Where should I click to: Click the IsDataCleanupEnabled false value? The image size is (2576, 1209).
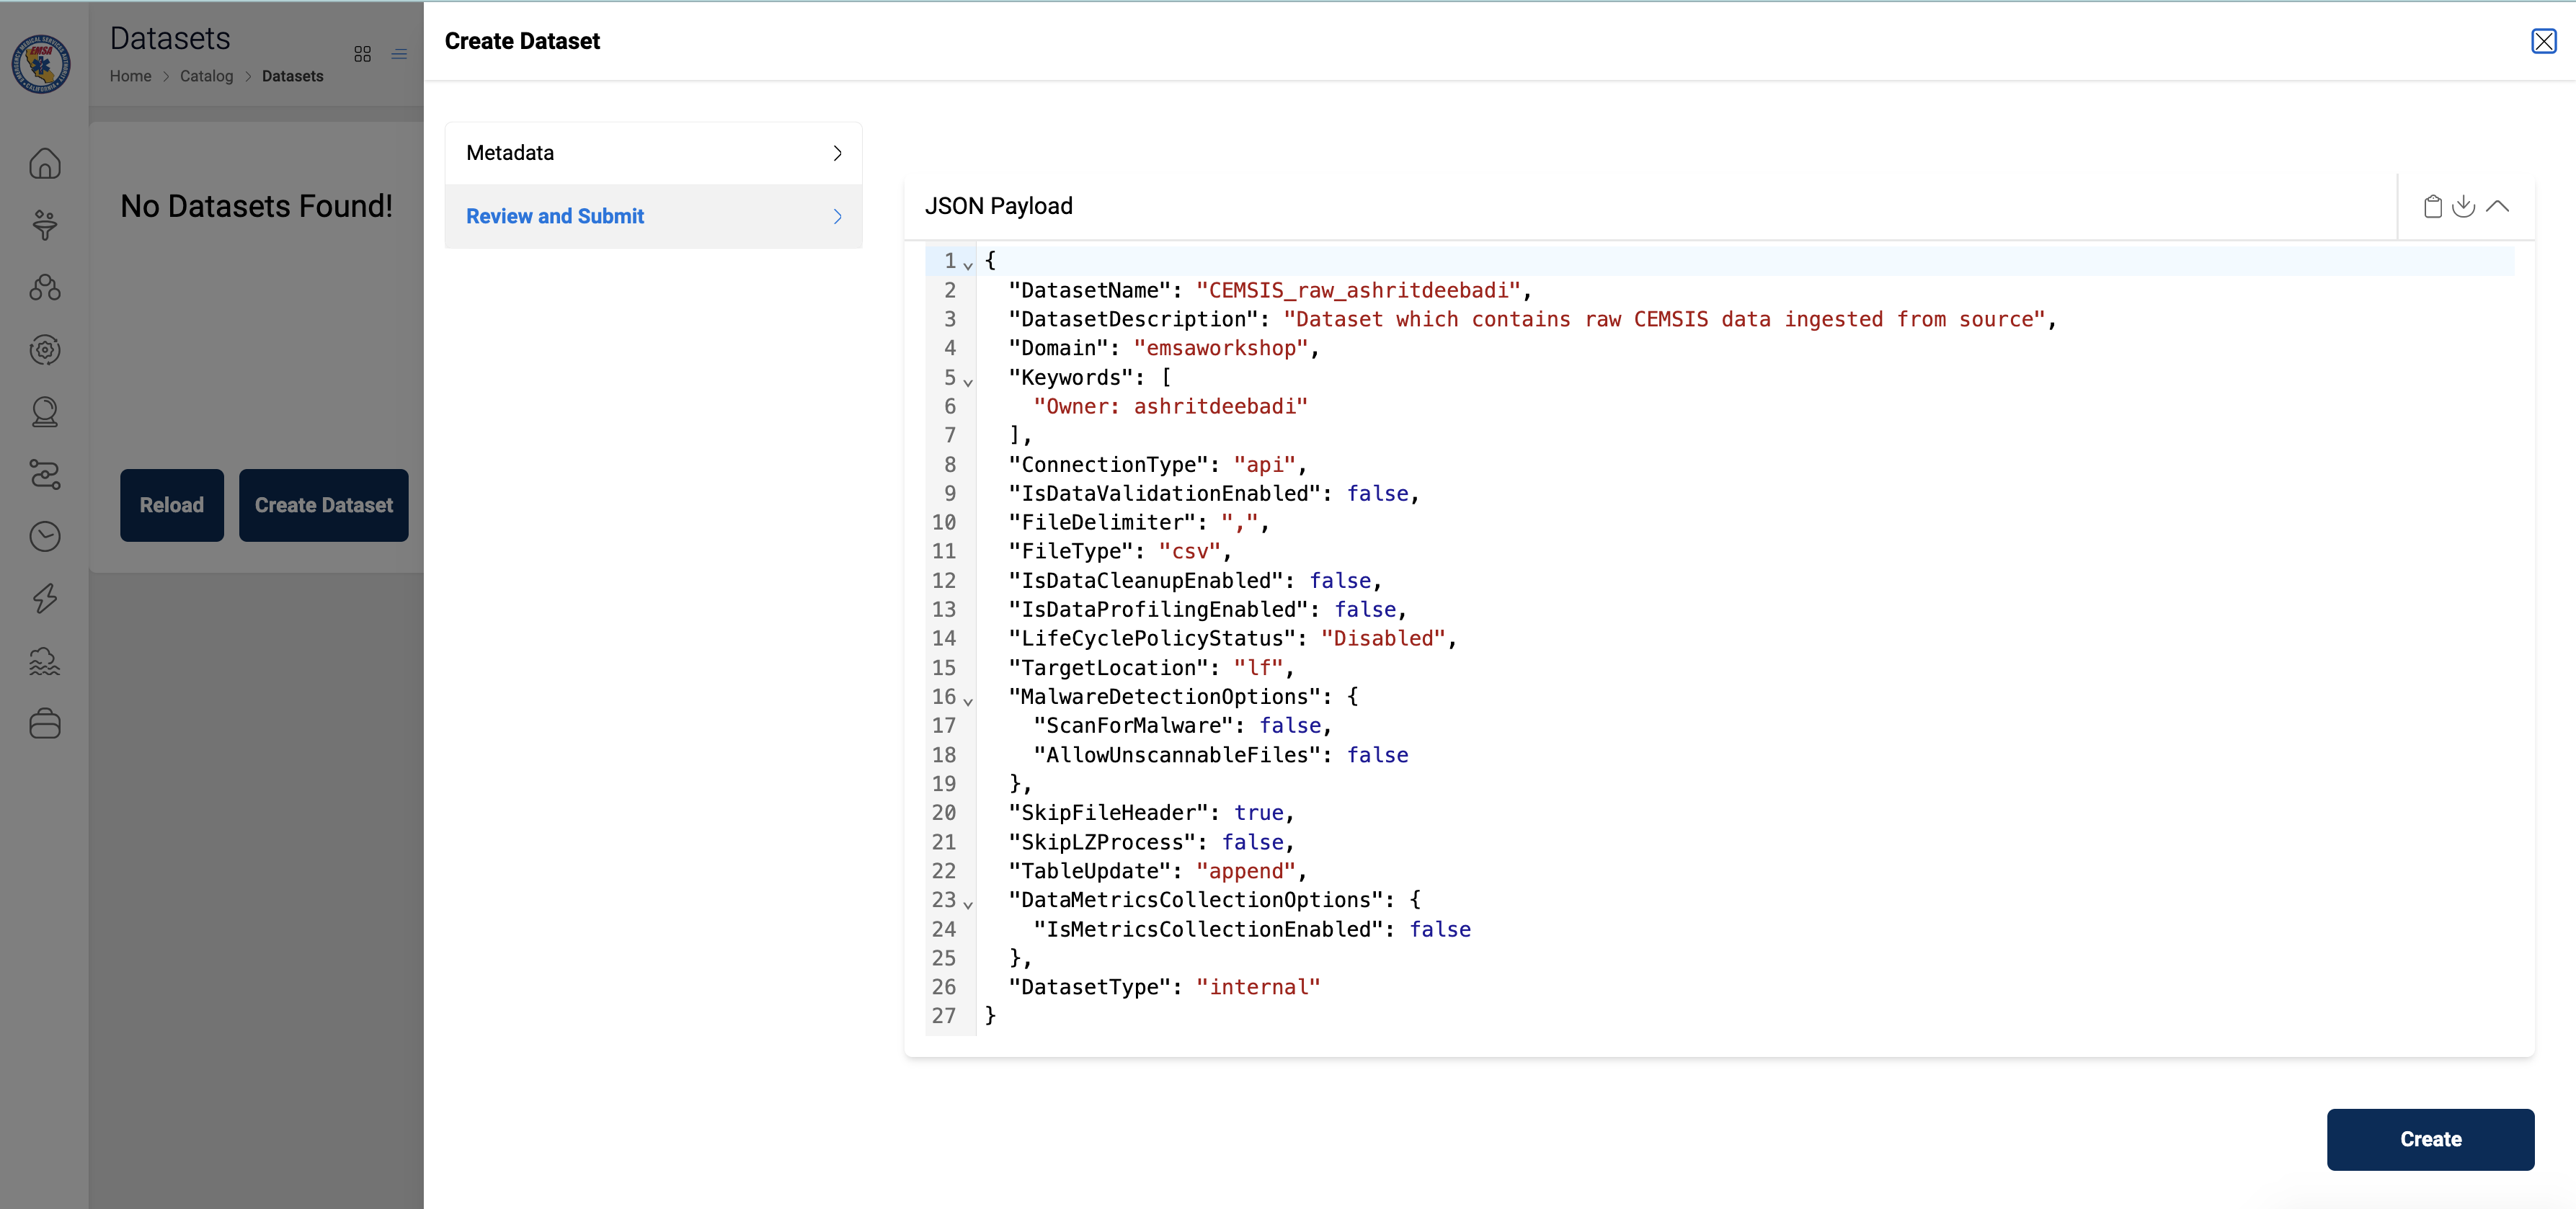1340,580
